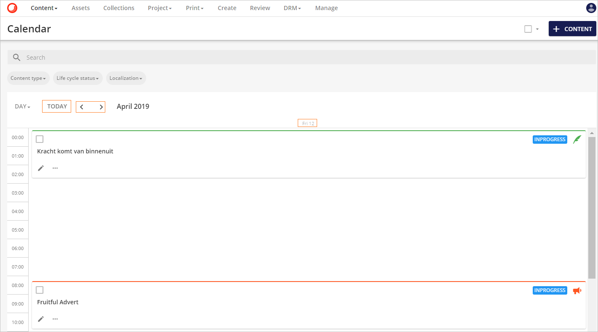Click the TODAY button
The image size is (598, 332).
(56, 106)
